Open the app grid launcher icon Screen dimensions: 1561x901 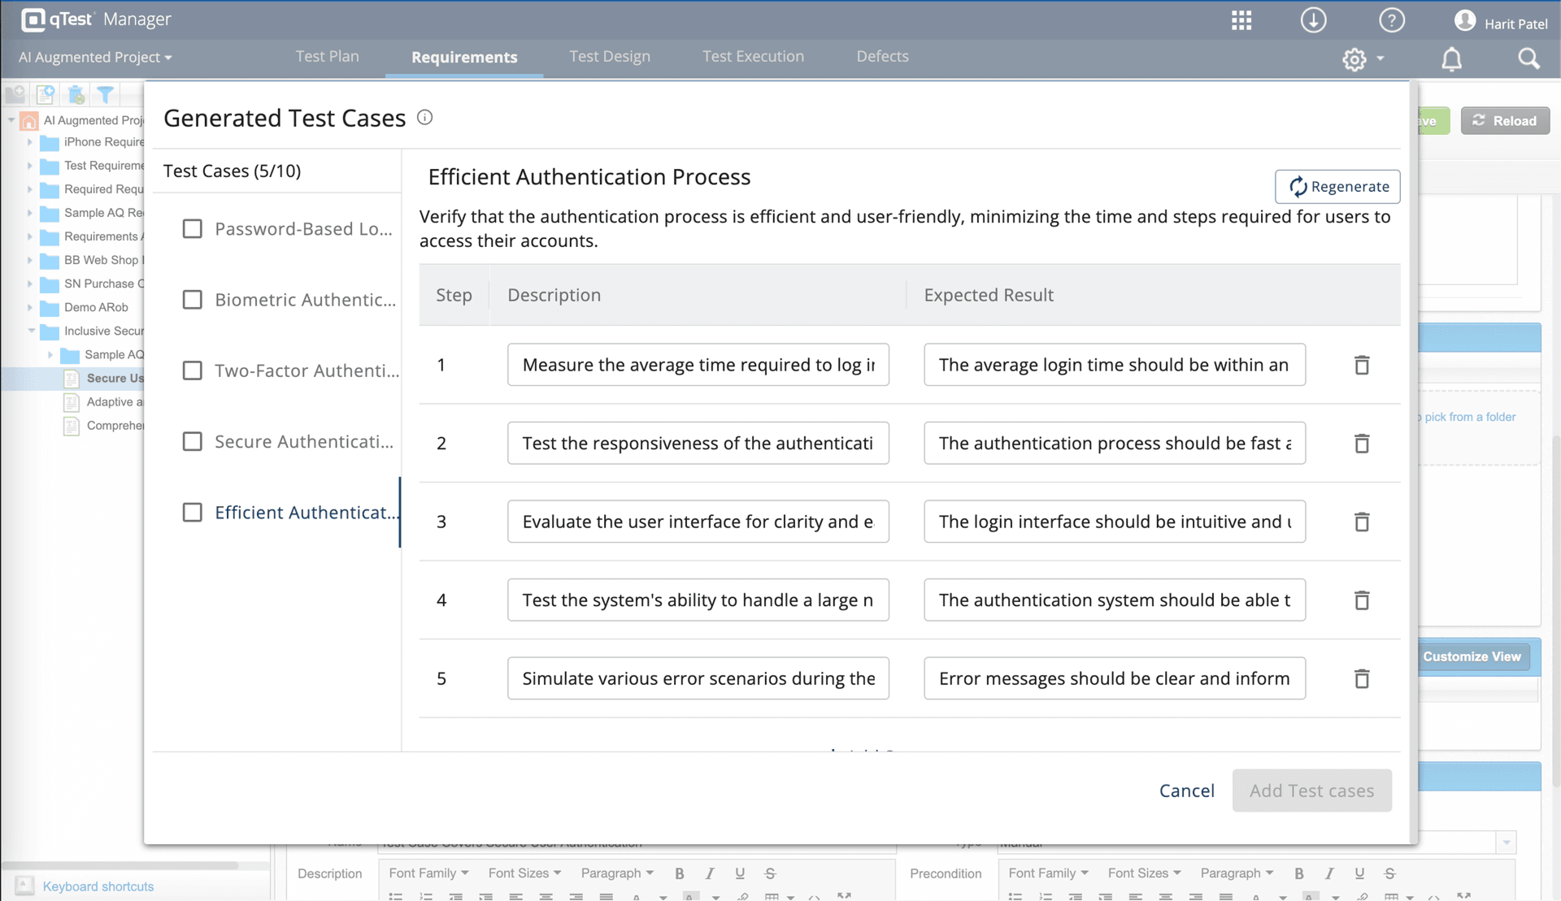point(1241,19)
